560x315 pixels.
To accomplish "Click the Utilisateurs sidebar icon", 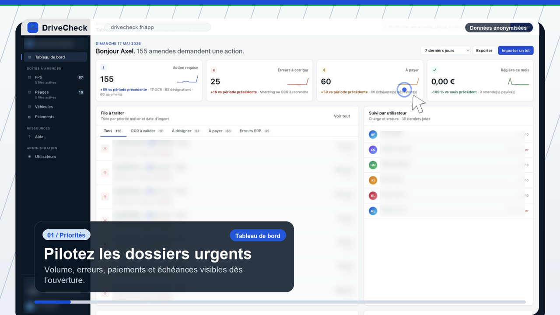I will pos(29,156).
